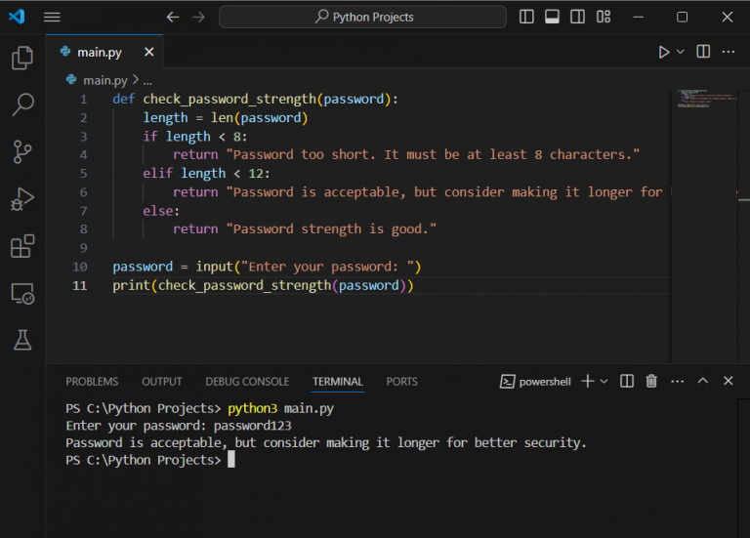Image resolution: width=750 pixels, height=538 pixels.
Task: Open the Source Control view
Action: coord(21,151)
